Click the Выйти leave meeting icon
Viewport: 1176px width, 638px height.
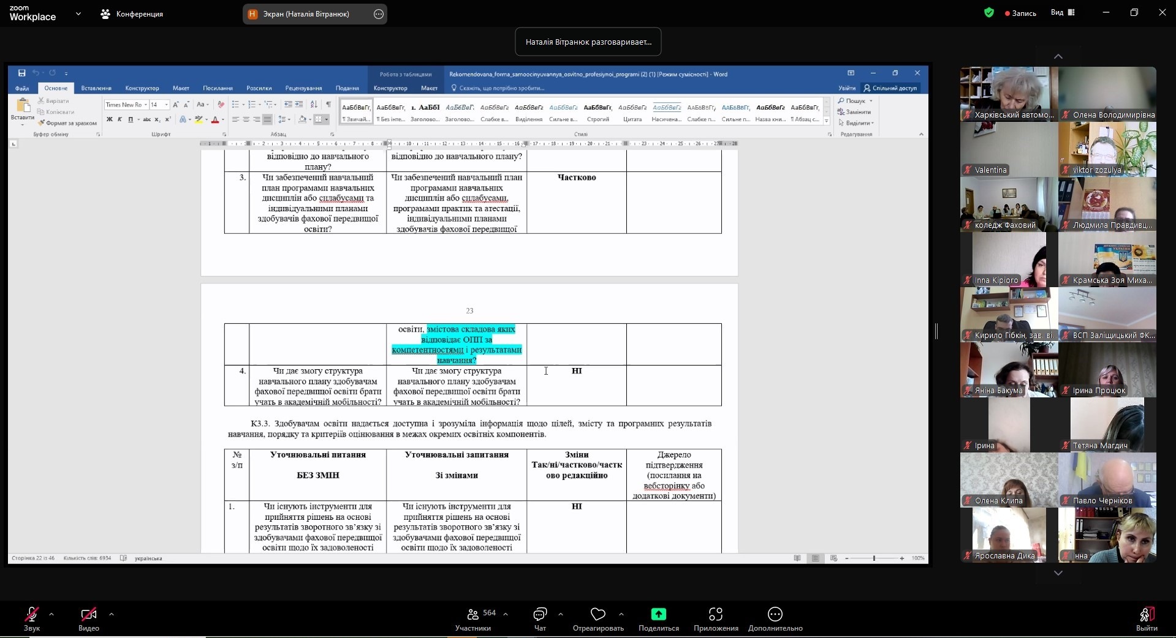coord(1146,615)
